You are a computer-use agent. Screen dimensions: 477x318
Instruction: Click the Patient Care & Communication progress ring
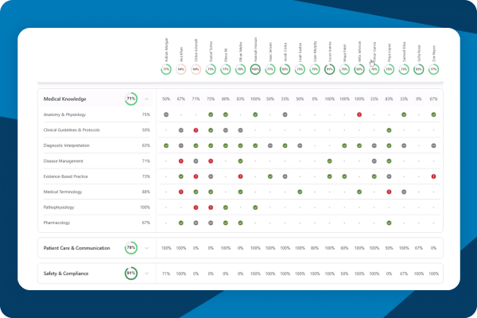point(131,248)
